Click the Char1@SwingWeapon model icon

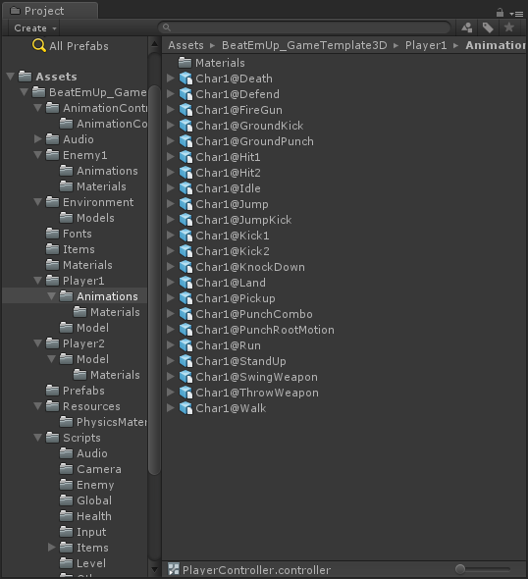pyautogui.click(x=185, y=377)
